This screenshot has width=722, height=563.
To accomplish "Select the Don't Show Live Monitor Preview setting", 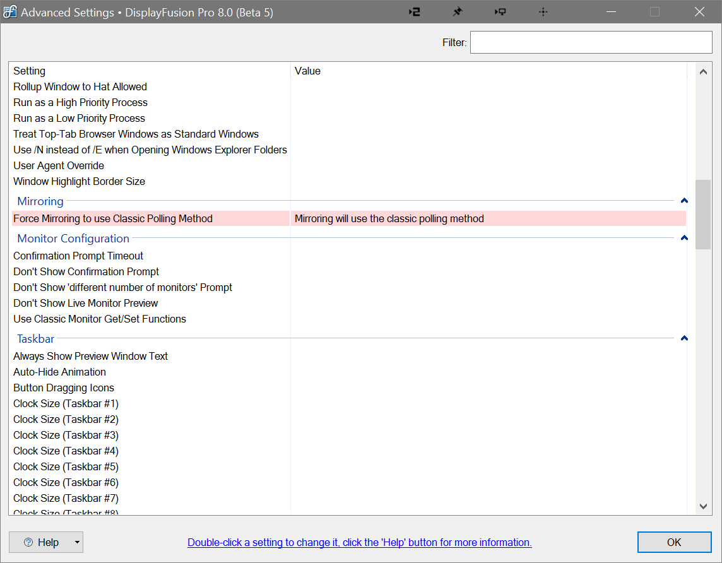I will pyautogui.click(x=86, y=303).
